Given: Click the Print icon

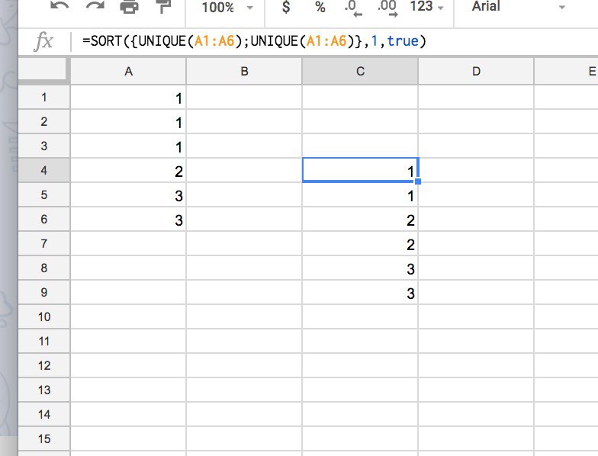Looking at the screenshot, I should coord(130,6).
